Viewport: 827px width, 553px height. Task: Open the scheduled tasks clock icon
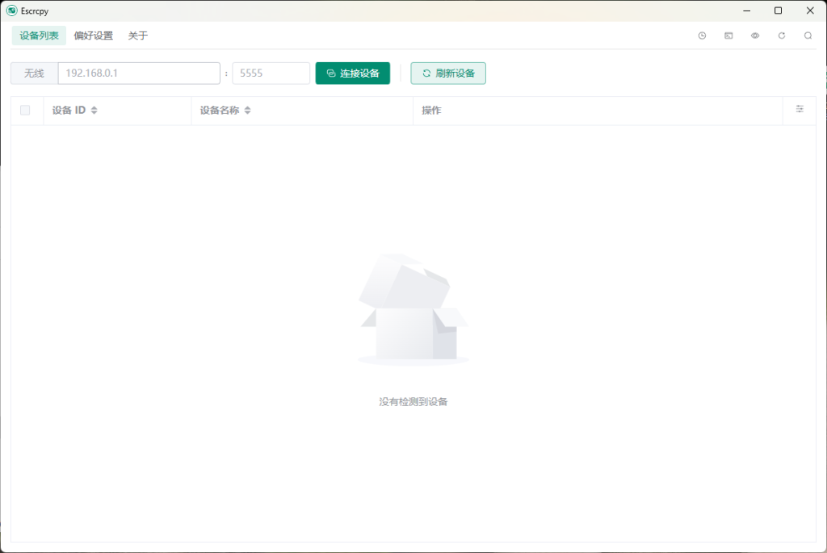point(702,36)
